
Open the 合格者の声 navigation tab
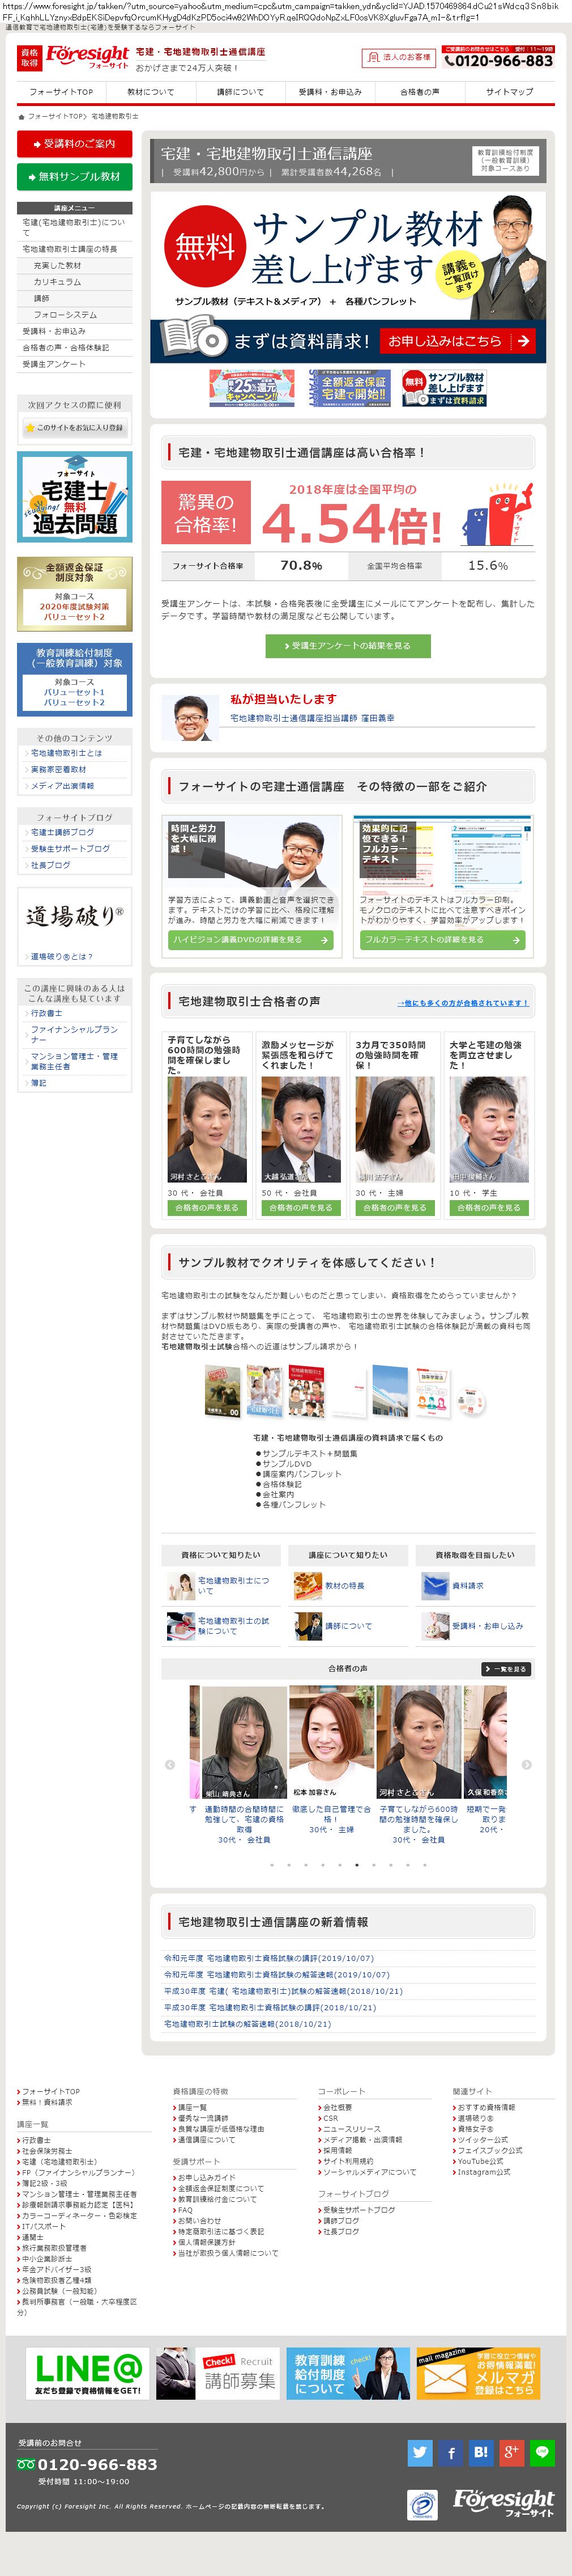coord(419,92)
